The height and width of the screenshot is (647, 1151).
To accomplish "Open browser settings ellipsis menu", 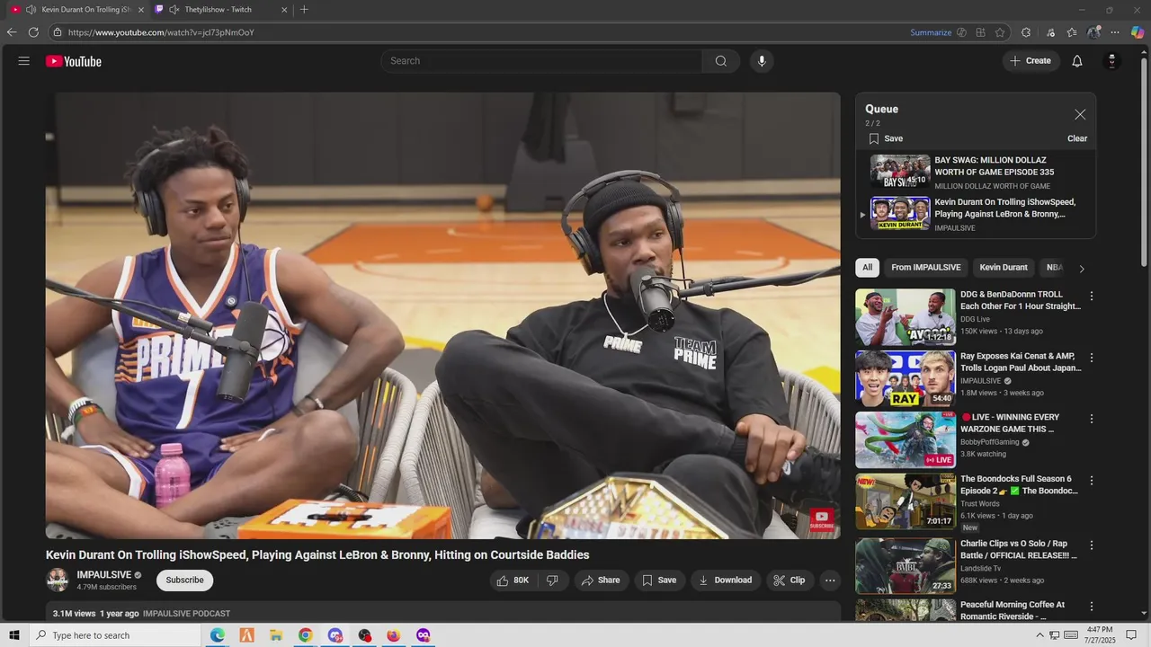I will click(1115, 32).
